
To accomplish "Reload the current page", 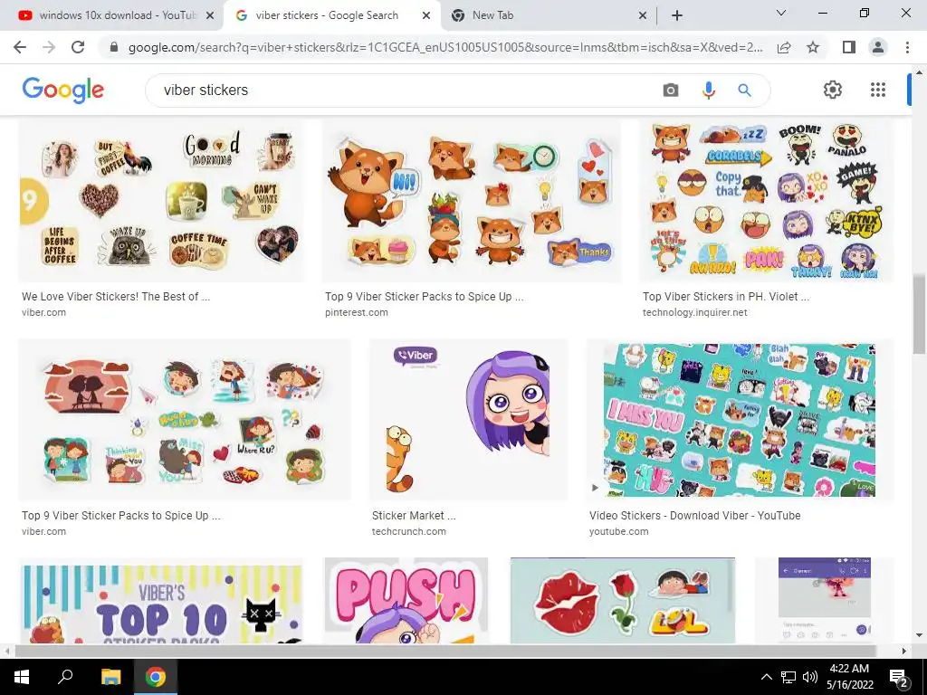I will point(78,47).
